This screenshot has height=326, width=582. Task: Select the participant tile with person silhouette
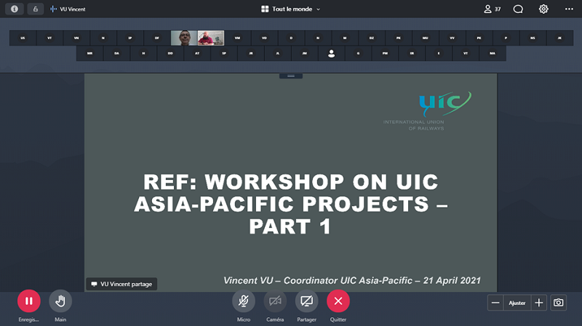click(332, 54)
